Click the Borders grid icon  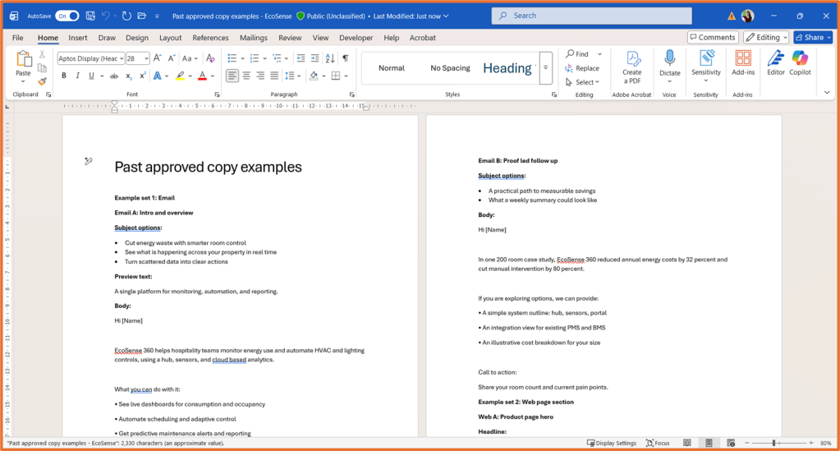(336, 76)
